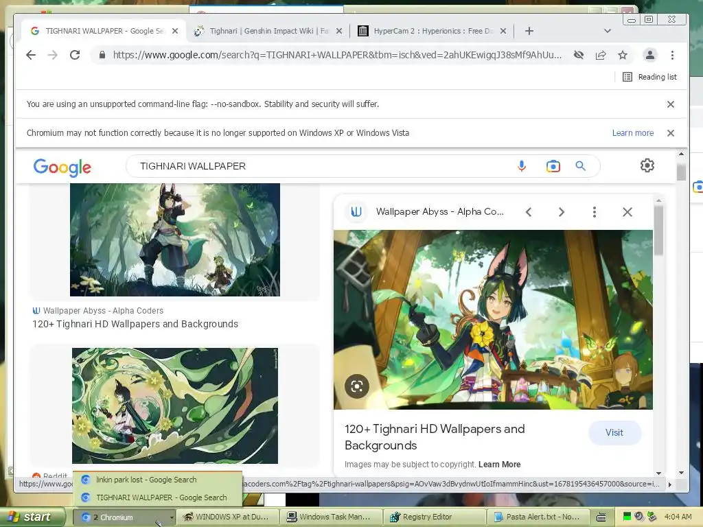
Task: Click the page vertical scrollbar thumb
Action: [x=681, y=172]
